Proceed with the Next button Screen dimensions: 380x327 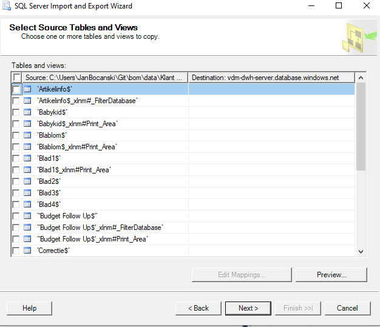[248, 308]
